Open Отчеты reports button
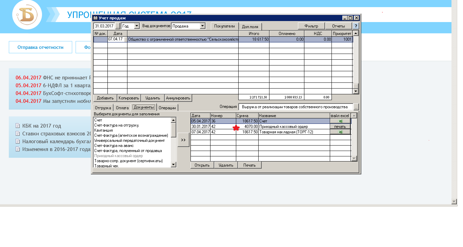This screenshot has height=247, width=463. coord(338,26)
